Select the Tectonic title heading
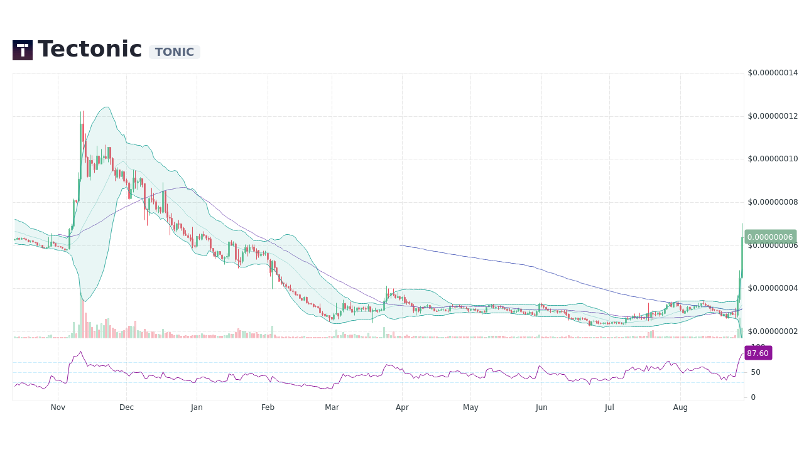This screenshot has width=804, height=452. click(x=90, y=49)
